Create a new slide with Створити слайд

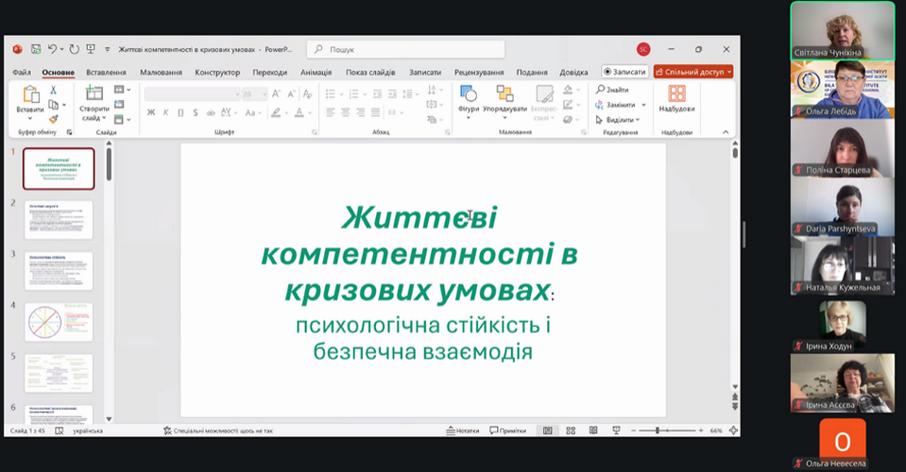[x=94, y=95]
